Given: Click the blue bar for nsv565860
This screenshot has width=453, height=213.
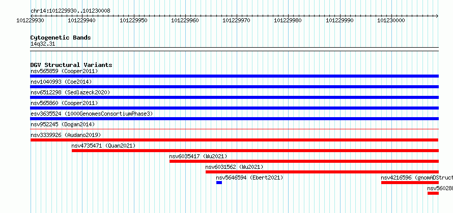Looking at the screenshot, I should click(x=234, y=108).
